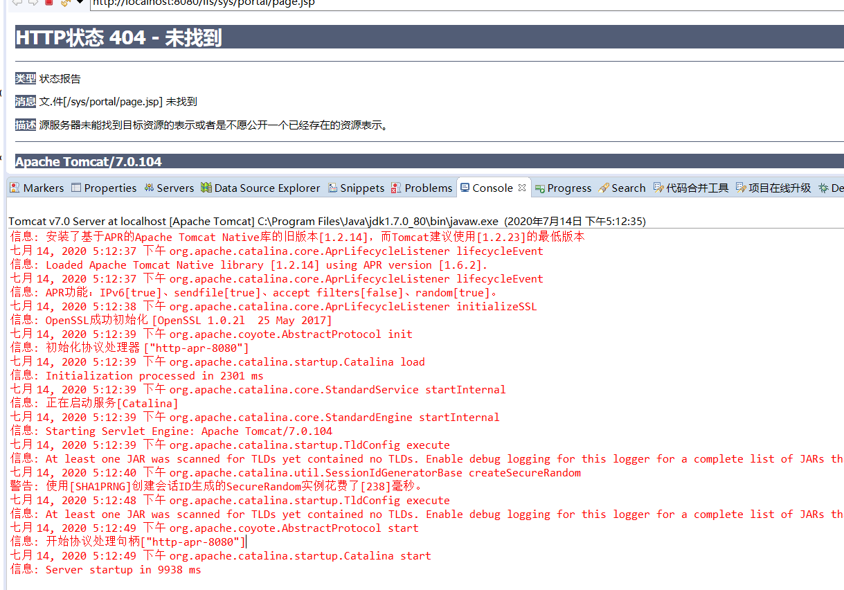Click the '开始协议处理句柄["http-apr-8080"]' line

(x=128, y=542)
